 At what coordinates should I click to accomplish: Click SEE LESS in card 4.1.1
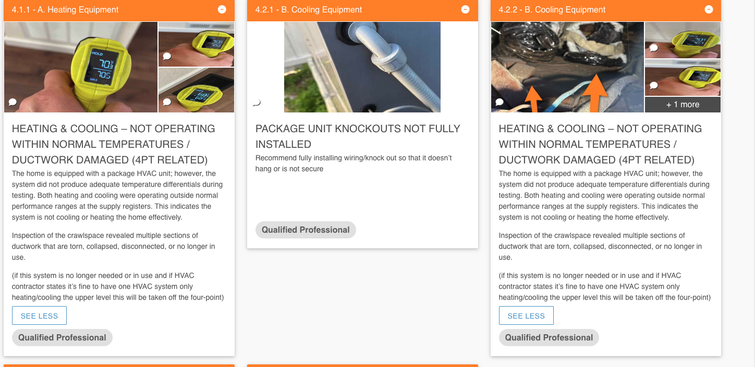pyautogui.click(x=39, y=316)
